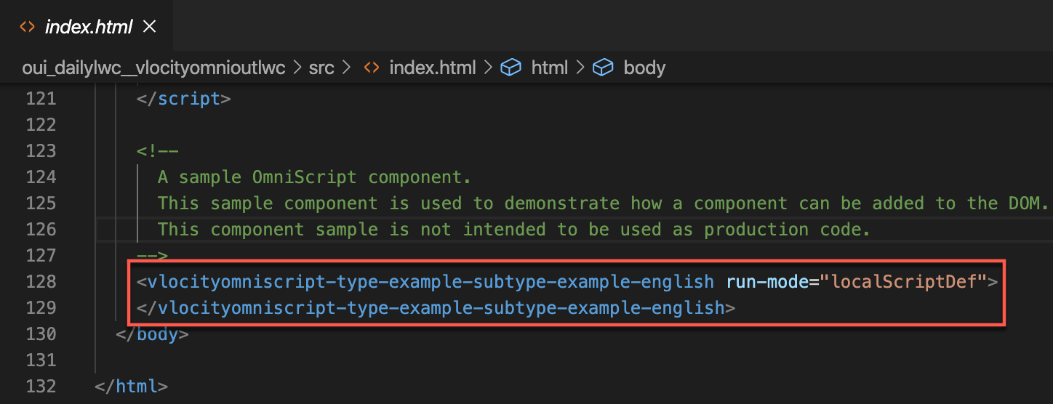This screenshot has width=1053, height=404.
Task: Click line number 128 in the gutter
Action: (x=41, y=281)
